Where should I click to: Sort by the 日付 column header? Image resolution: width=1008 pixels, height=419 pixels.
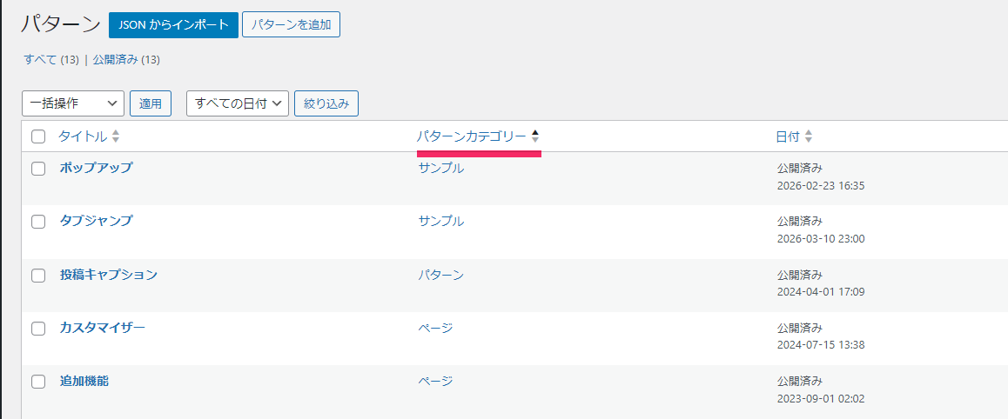(787, 136)
